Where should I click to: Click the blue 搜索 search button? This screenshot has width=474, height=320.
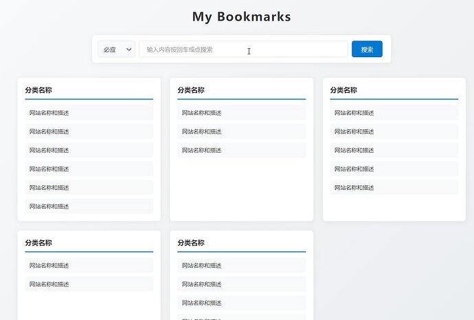pos(367,50)
